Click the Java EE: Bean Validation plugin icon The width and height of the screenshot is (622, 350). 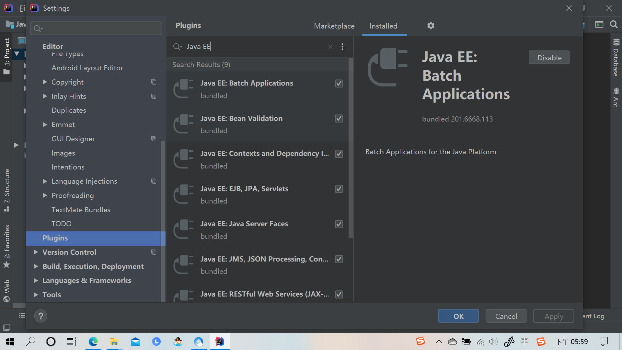coord(184,124)
